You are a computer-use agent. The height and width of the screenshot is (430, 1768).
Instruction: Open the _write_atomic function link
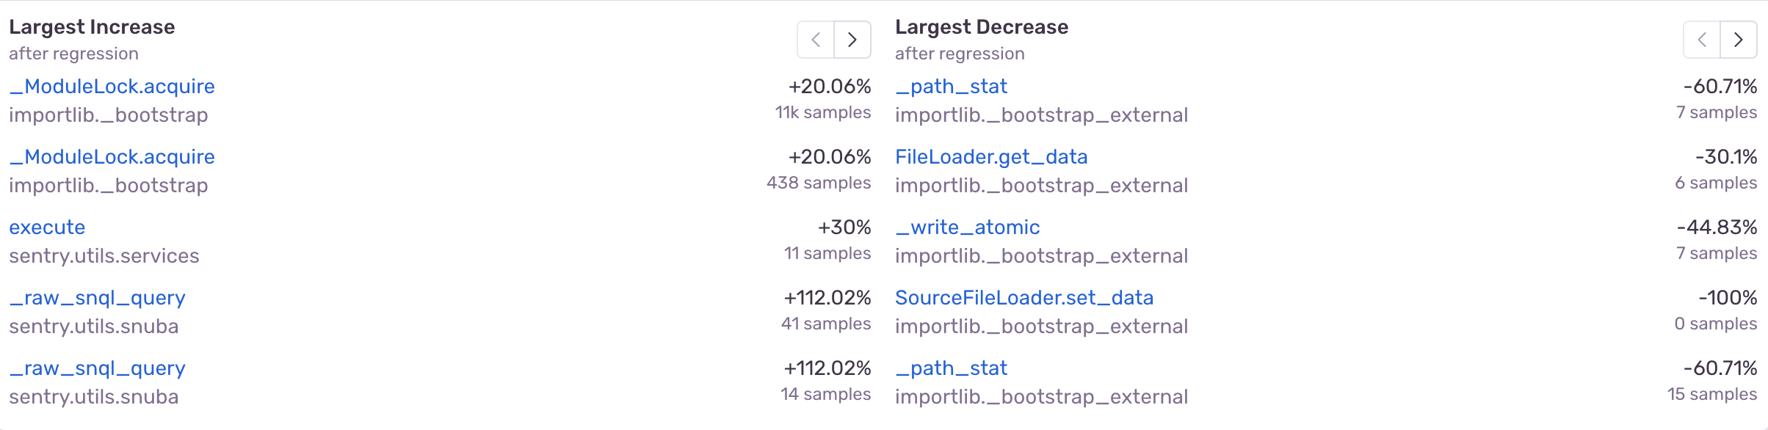[967, 227]
